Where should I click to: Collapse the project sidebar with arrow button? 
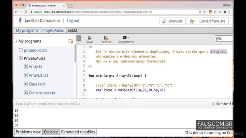pyautogui.click(x=79, y=38)
